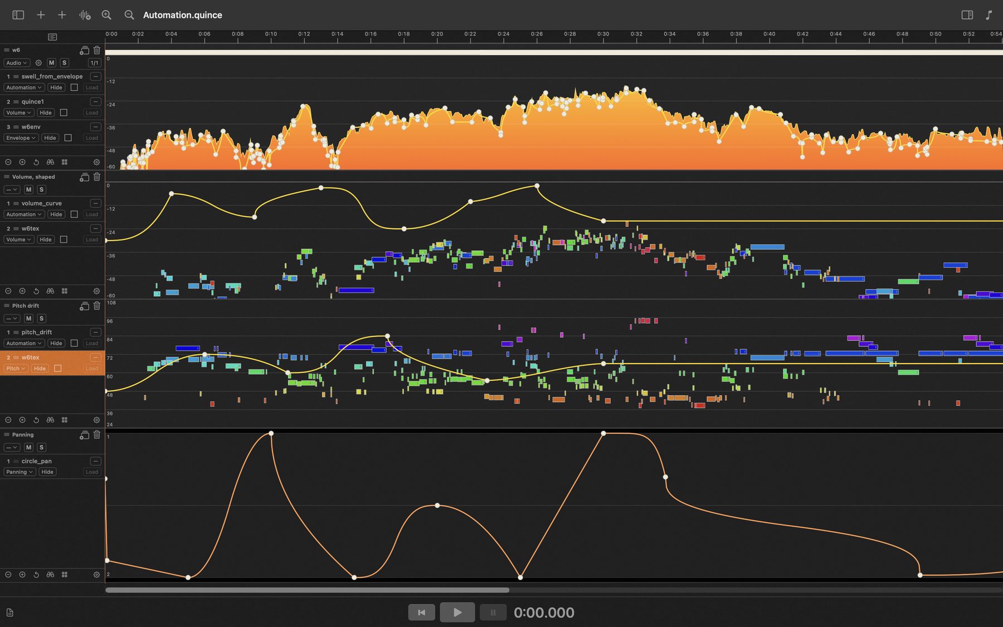The height and width of the screenshot is (627, 1003).
Task: Zoom out with the magnifier minus icon
Action: pos(129,15)
